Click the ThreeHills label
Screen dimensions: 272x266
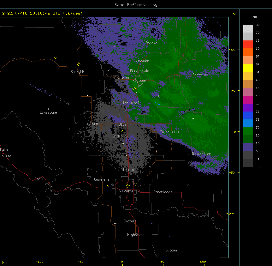tap(170, 132)
